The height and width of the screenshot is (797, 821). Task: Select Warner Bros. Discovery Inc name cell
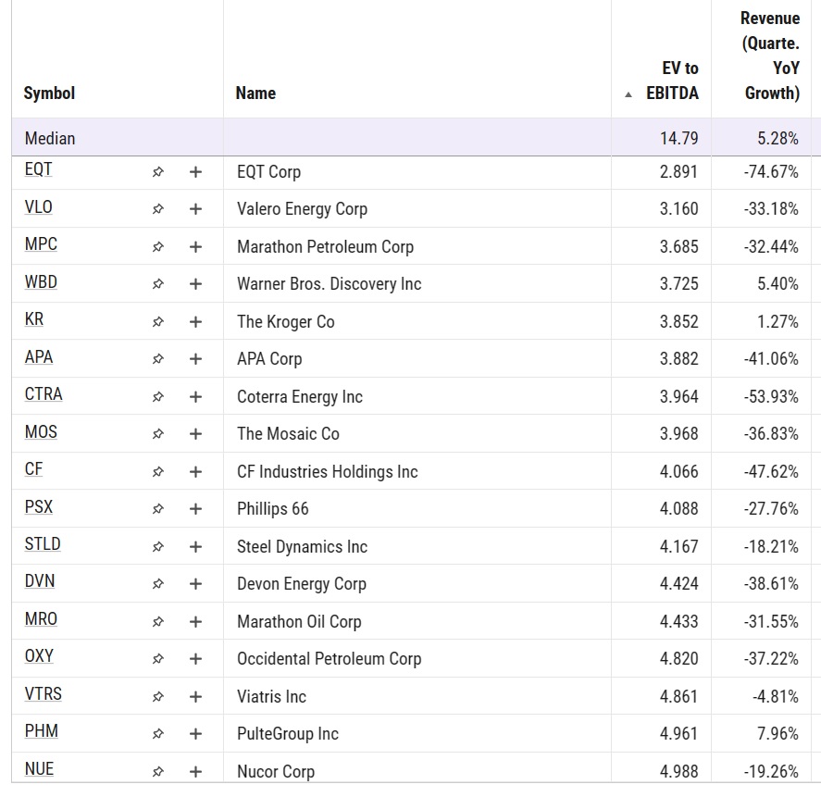329,284
